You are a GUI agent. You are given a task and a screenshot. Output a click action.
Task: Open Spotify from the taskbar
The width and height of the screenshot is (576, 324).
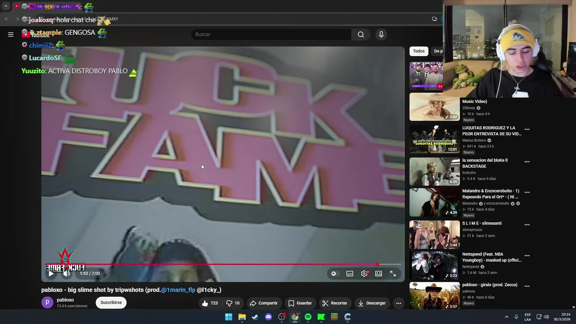[x=308, y=317]
